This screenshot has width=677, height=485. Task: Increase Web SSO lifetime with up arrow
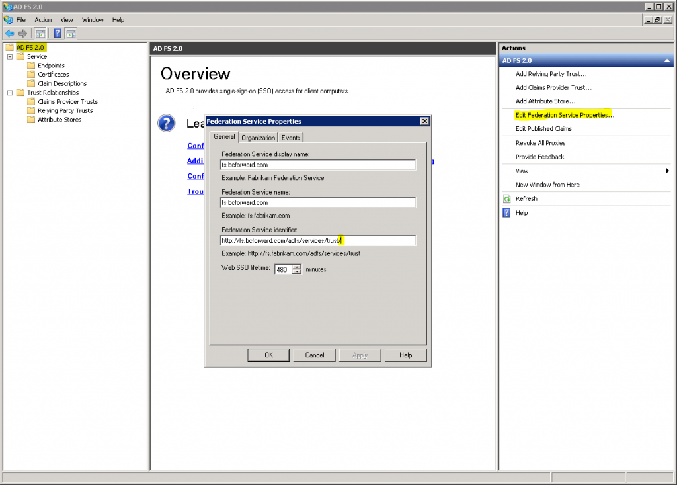(297, 267)
